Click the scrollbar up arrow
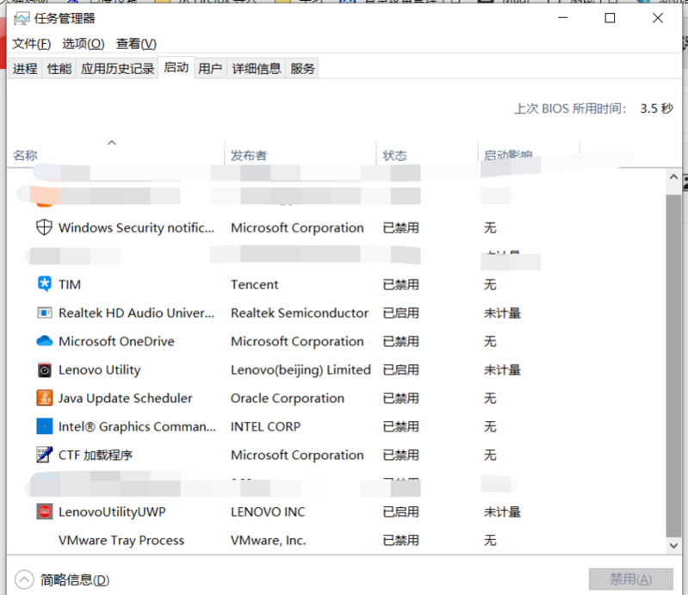 coord(673,177)
